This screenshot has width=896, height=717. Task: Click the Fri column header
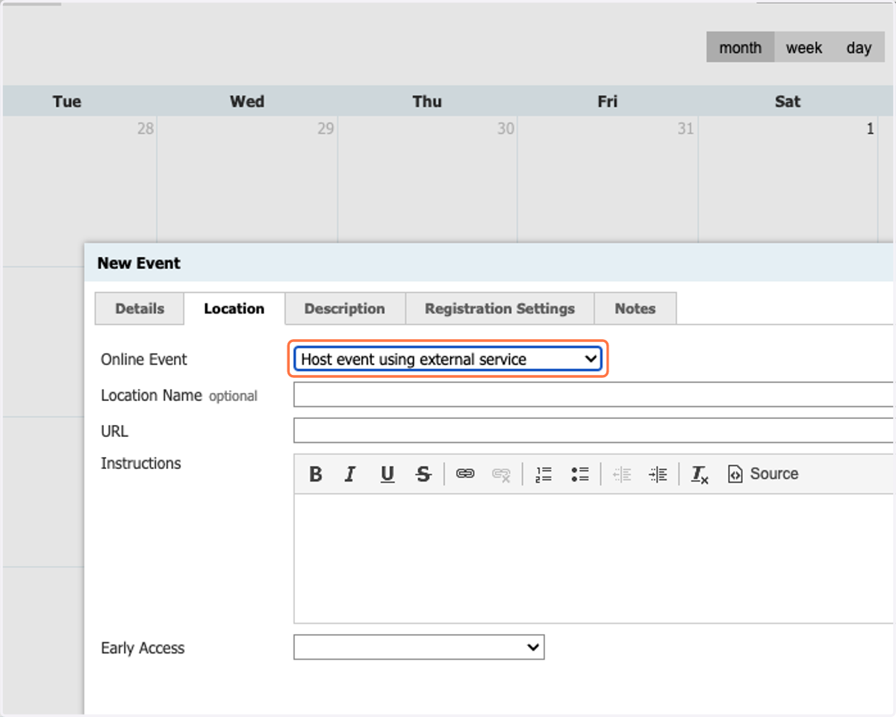coord(608,102)
